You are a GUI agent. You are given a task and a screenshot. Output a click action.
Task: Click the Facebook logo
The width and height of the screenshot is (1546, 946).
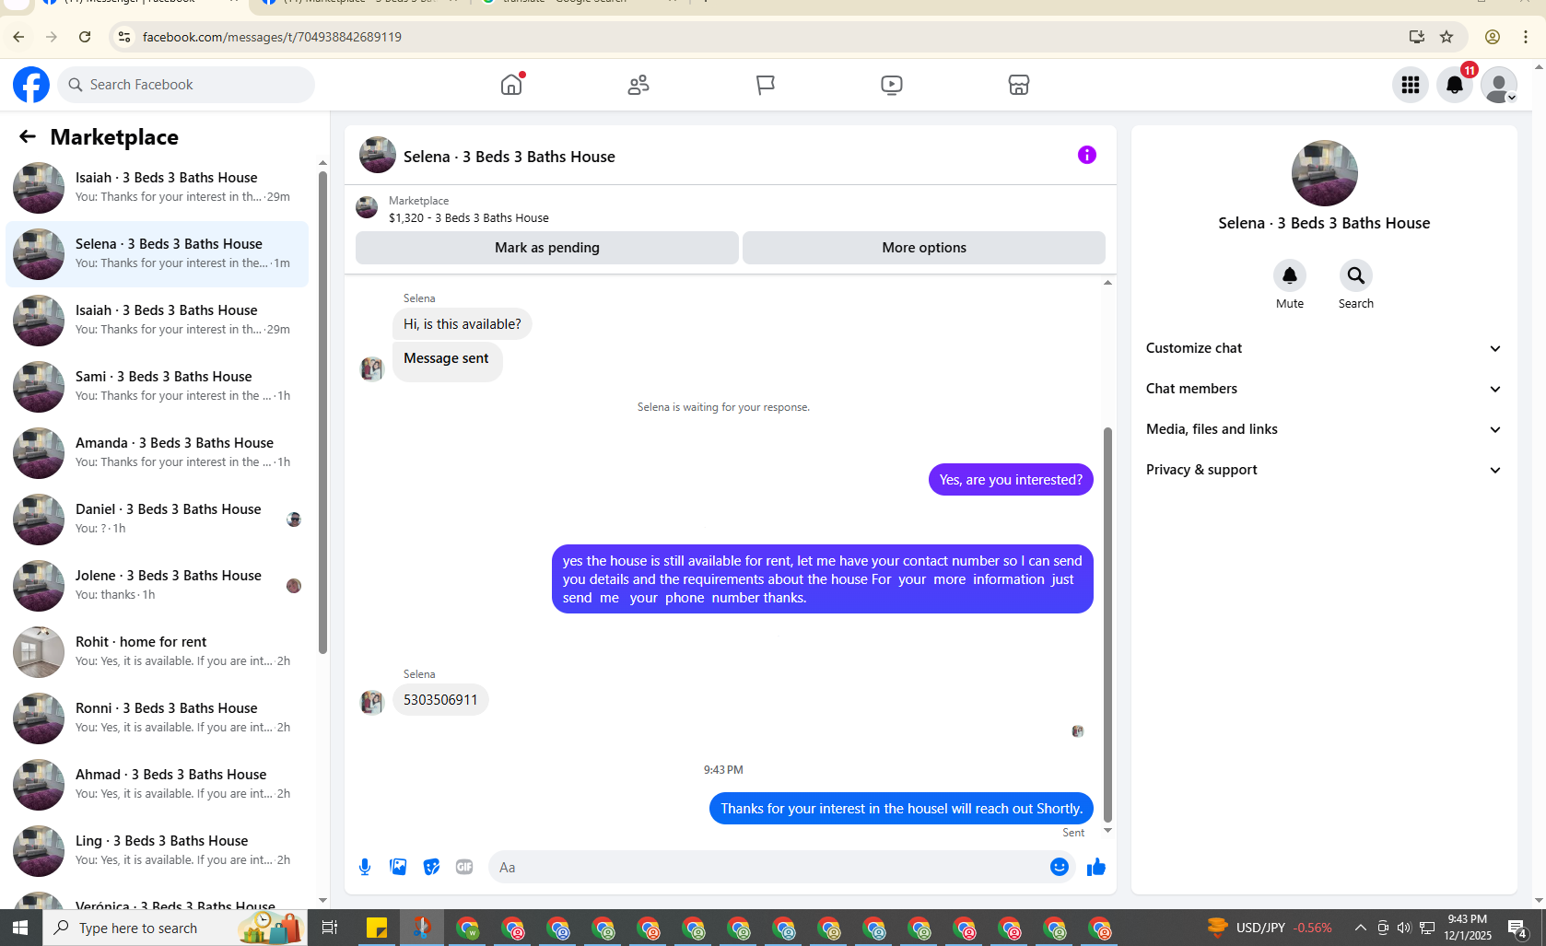coord(31,85)
